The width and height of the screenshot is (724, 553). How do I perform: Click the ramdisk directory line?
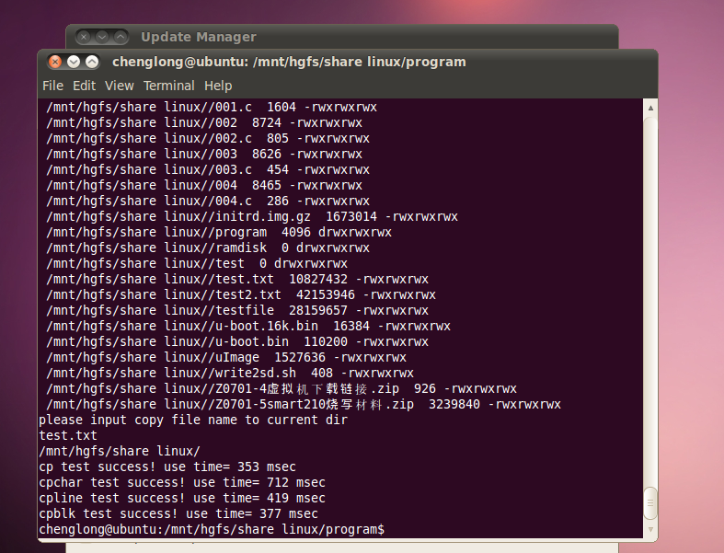pyautogui.click(x=208, y=248)
